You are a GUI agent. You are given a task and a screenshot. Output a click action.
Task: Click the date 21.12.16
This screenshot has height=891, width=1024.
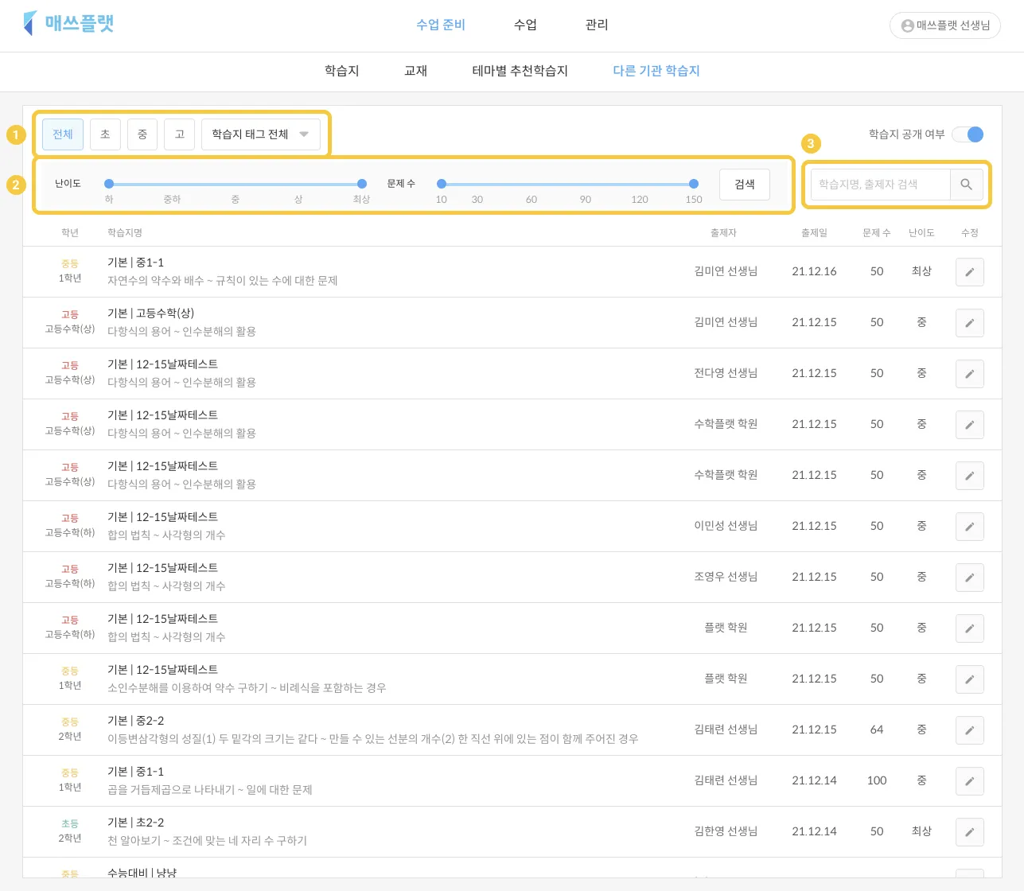(815, 271)
